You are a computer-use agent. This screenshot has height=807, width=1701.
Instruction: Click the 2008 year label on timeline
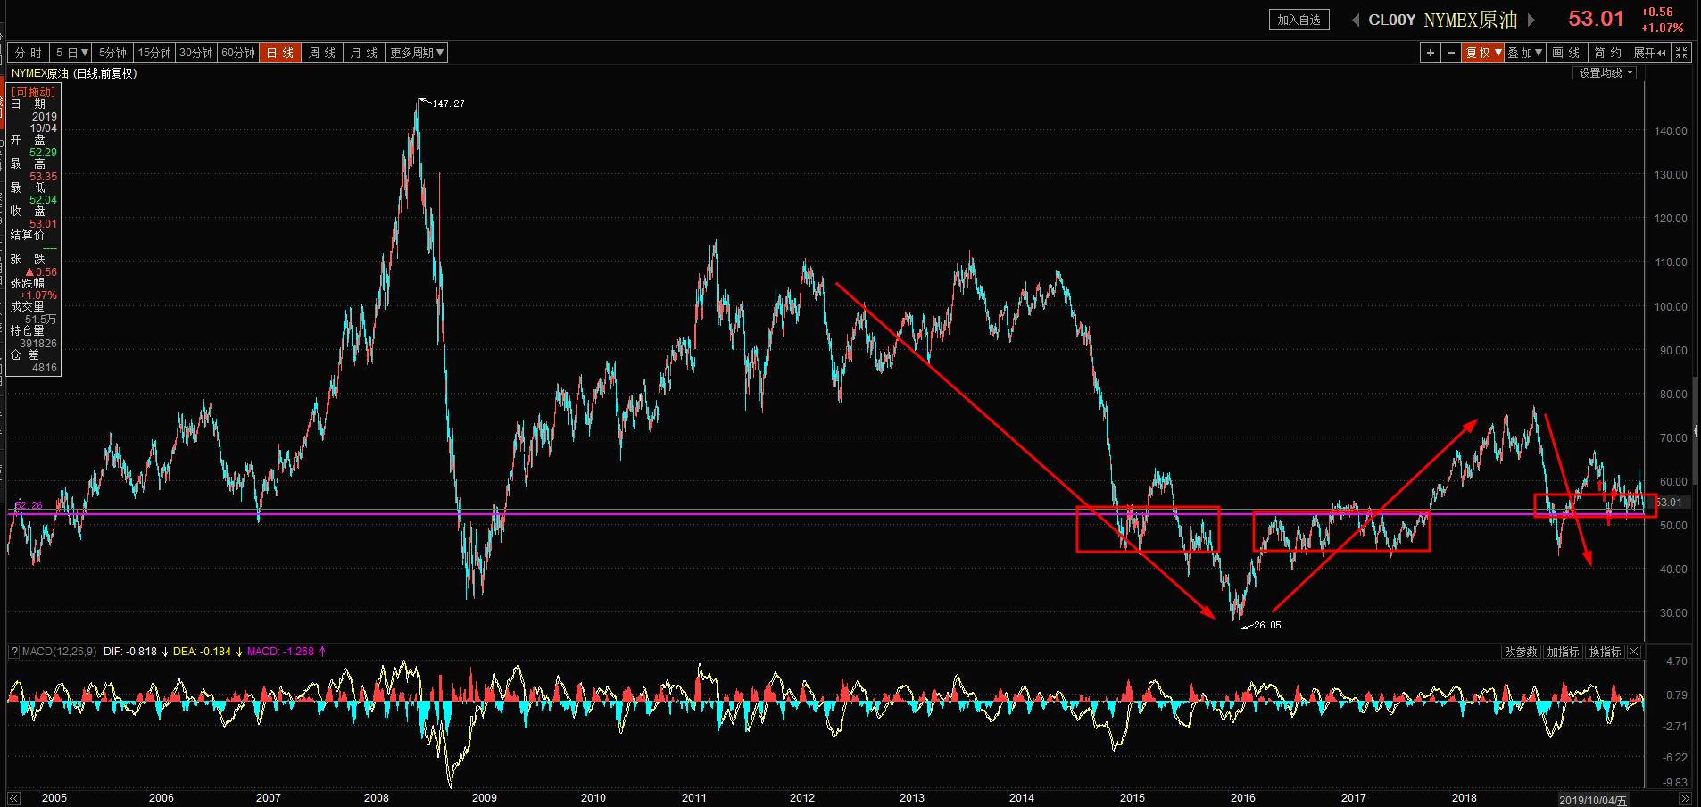pos(377,798)
